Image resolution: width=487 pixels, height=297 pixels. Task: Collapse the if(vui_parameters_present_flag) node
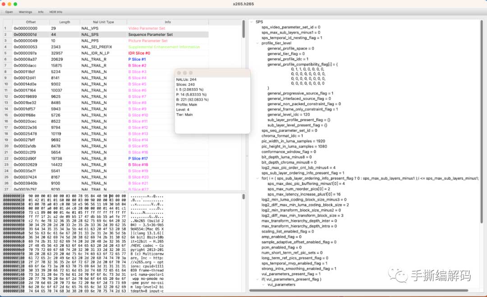257,279
